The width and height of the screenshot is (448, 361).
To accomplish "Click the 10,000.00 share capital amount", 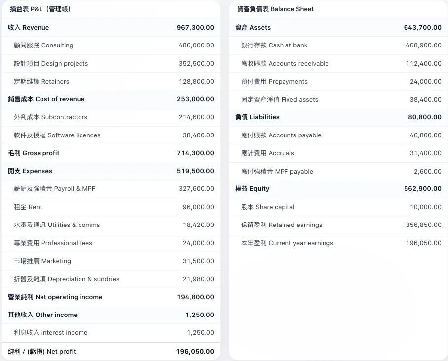I will 426,207.
